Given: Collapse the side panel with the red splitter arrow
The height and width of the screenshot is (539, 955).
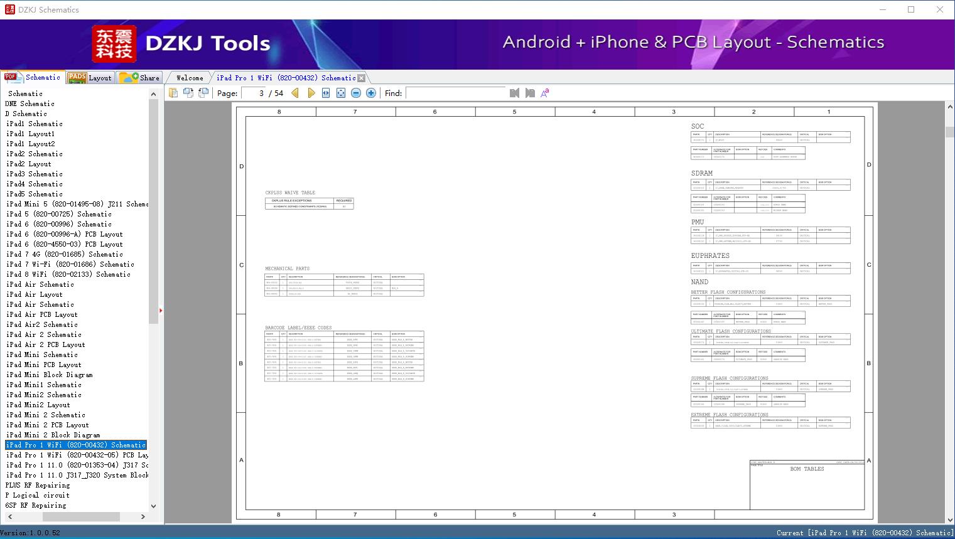Looking at the screenshot, I should (x=161, y=310).
